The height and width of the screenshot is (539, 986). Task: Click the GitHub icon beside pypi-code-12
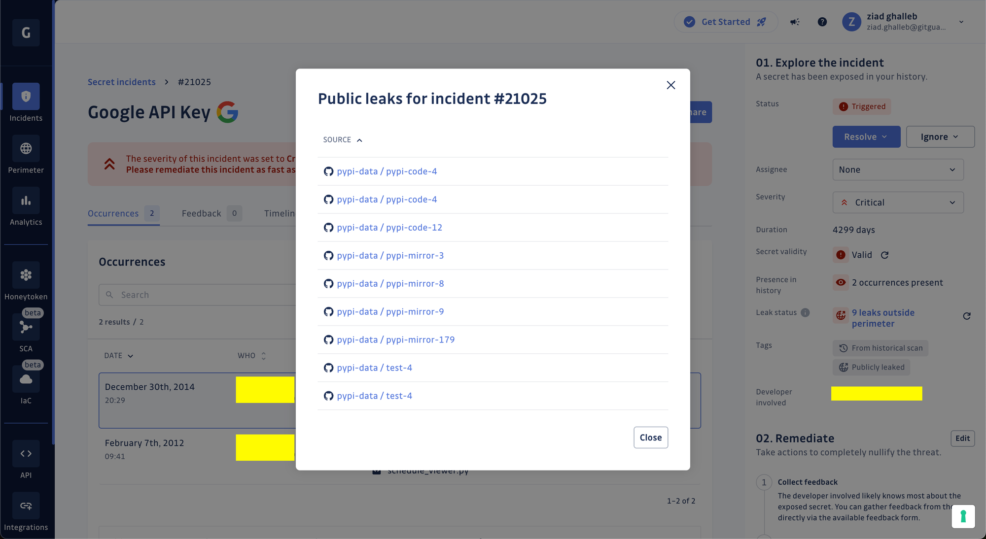pyautogui.click(x=328, y=227)
